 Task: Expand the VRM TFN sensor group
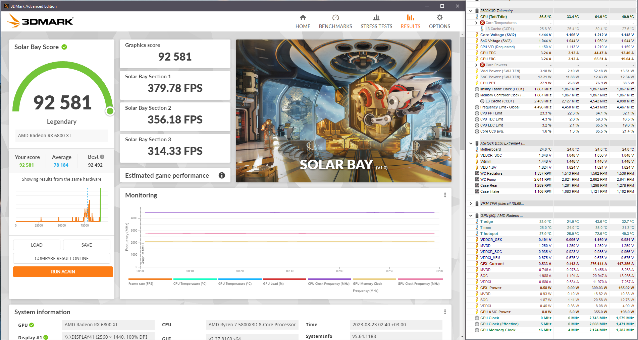tap(471, 203)
